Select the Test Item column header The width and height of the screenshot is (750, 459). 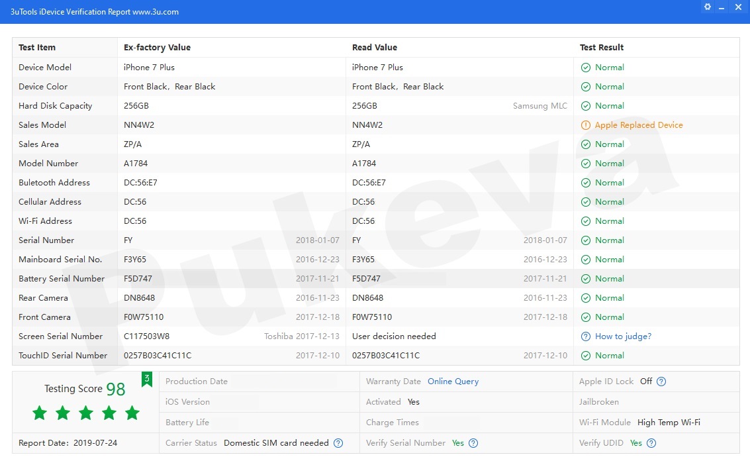(x=37, y=48)
